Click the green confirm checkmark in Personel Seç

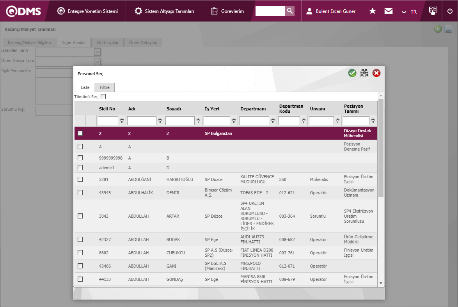point(352,73)
